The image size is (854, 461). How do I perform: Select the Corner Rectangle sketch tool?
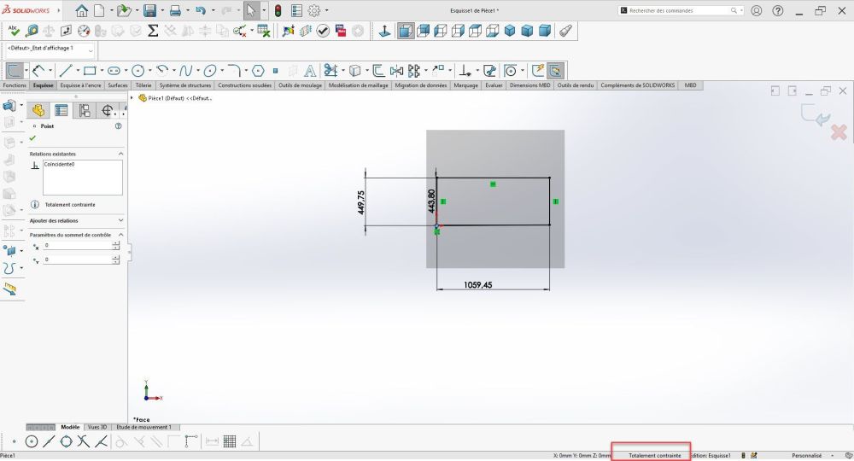click(90, 70)
